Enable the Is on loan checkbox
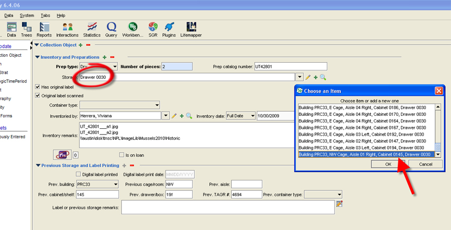The width and height of the screenshot is (451, 230). coord(122,155)
